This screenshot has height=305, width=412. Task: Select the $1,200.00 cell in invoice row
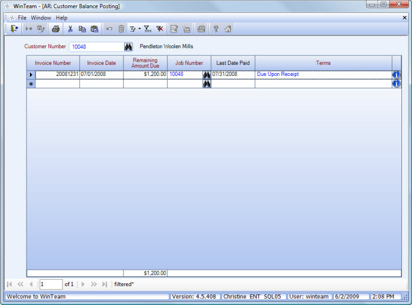(x=145, y=74)
